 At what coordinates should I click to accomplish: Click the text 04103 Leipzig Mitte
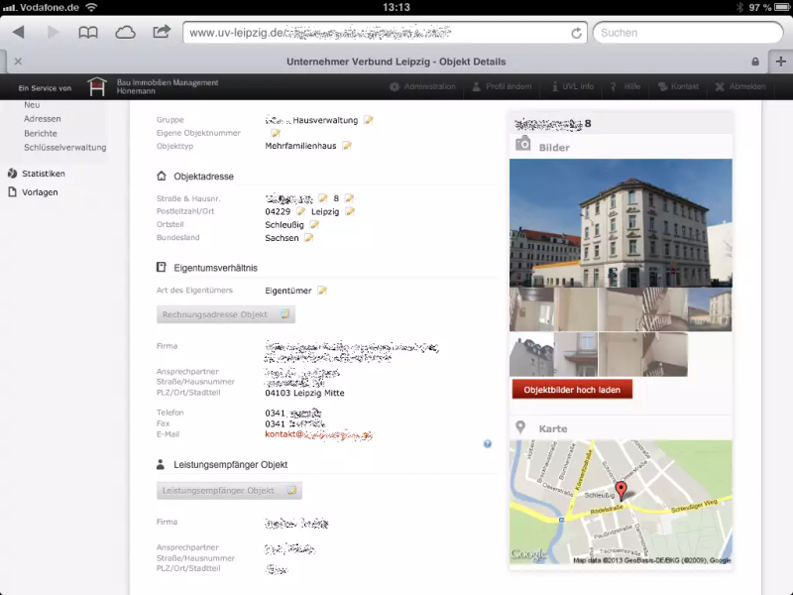point(304,393)
